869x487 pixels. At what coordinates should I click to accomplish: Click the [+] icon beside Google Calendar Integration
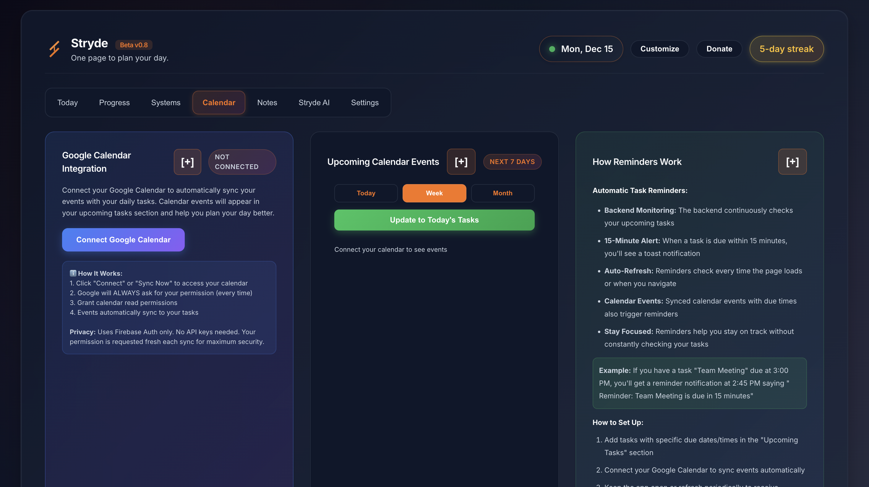pos(187,162)
